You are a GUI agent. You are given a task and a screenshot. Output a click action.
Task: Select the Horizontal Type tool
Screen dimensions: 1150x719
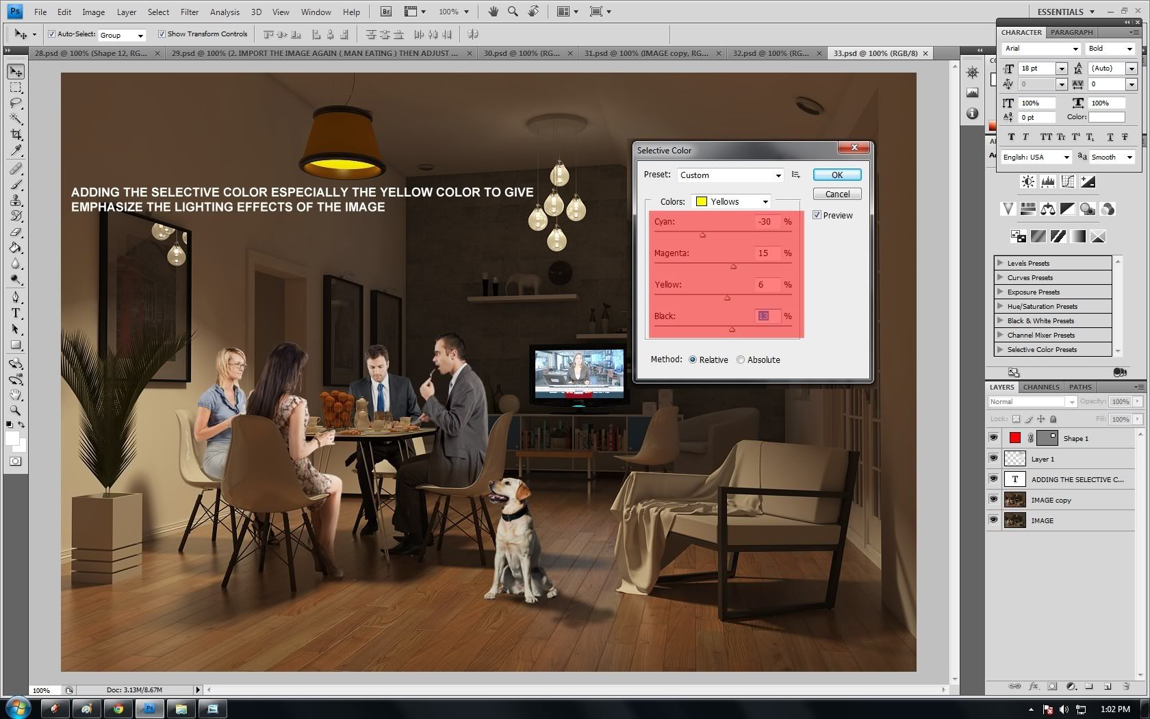(16, 313)
